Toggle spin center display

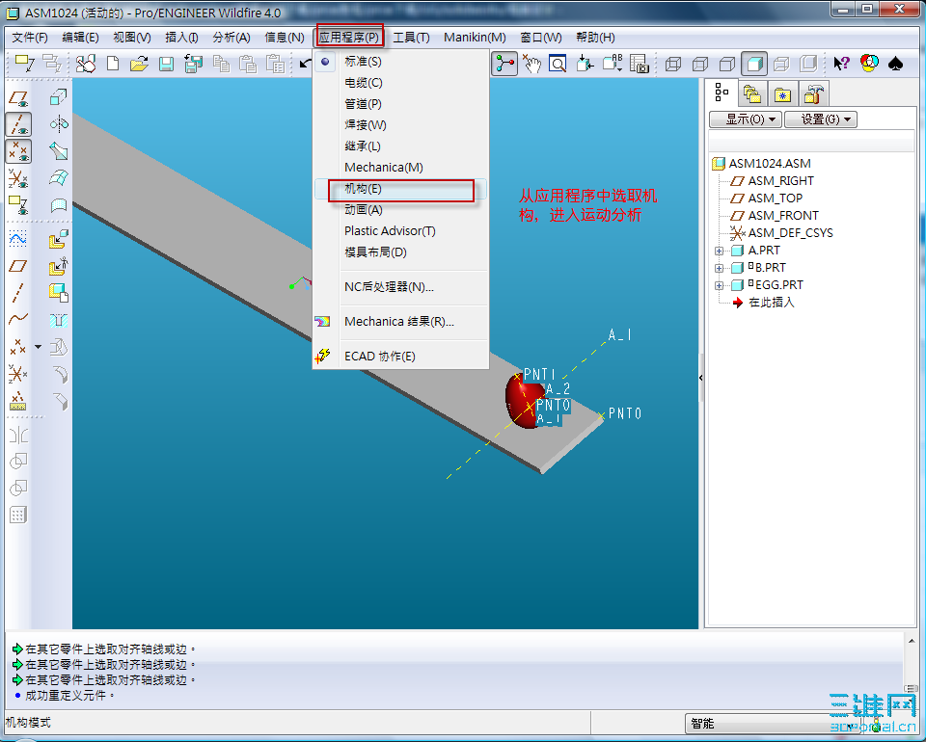504,63
